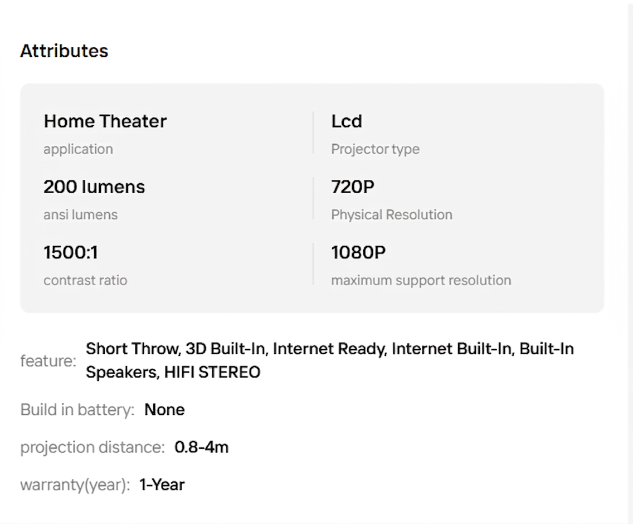Select the None battery value
Viewport: 633px width, 524px height.
click(164, 410)
